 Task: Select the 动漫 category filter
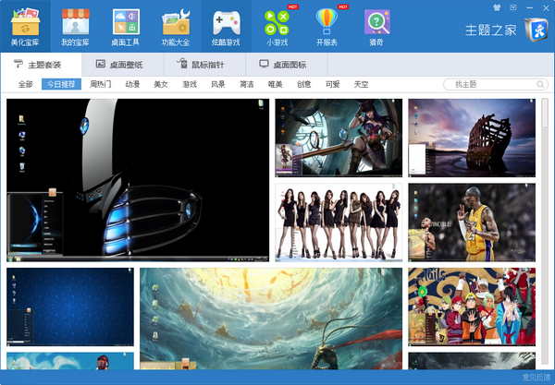pyautogui.click(x=132, y=84)
